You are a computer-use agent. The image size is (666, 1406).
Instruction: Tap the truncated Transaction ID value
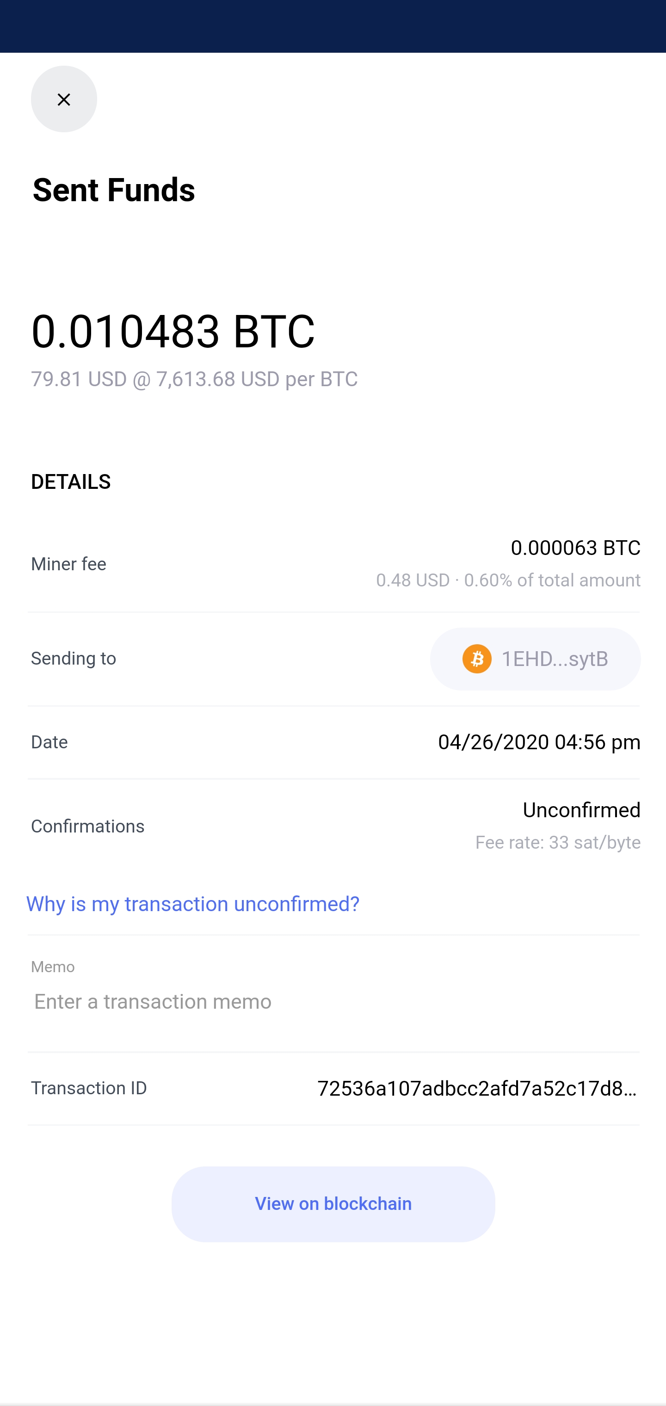pyautogui.click(x=478, y=1088)
